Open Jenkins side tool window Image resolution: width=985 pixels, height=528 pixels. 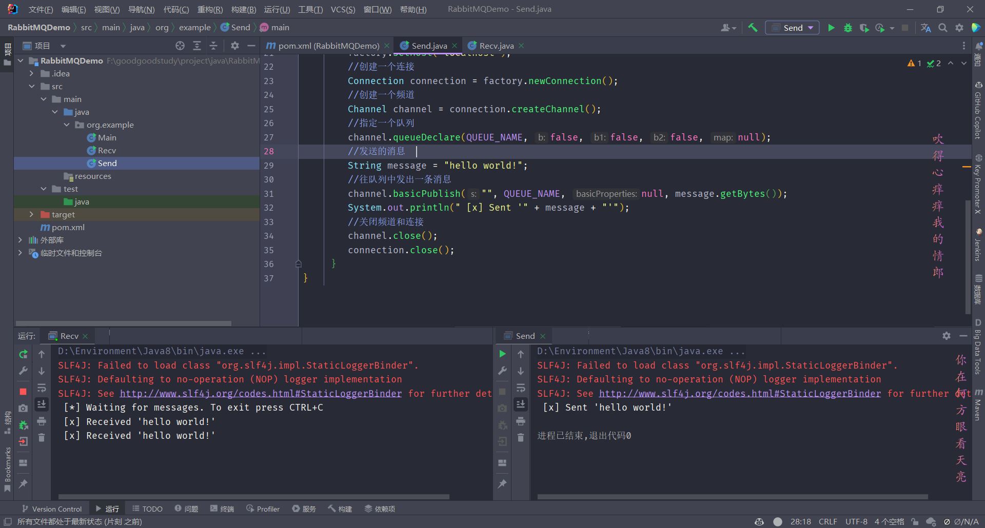[x=978, y=245]
